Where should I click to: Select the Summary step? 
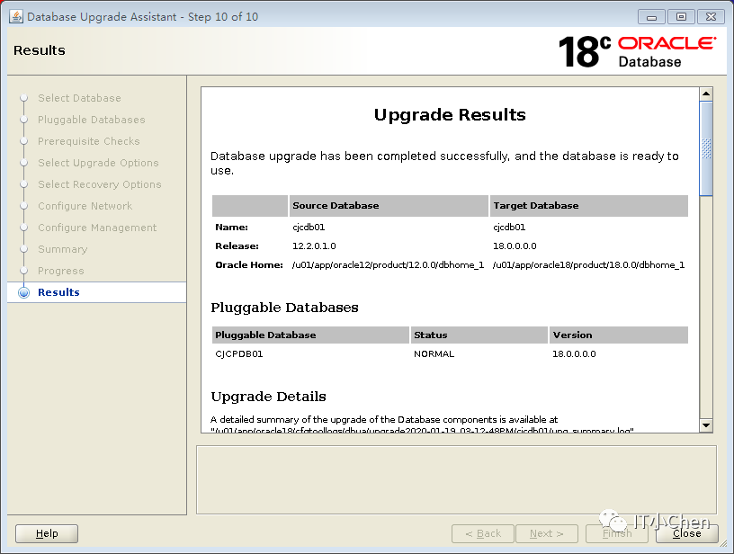(x=62, y=249)
